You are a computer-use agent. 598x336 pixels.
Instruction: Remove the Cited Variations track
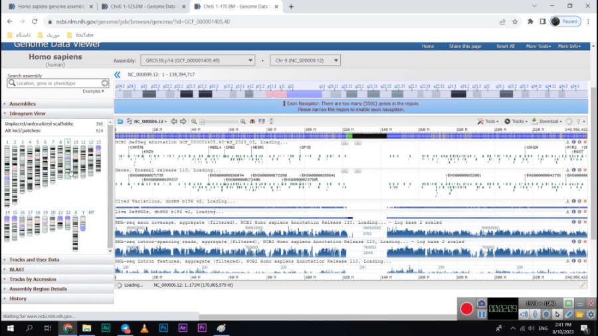pyautogui.click(x=585, y=201)
